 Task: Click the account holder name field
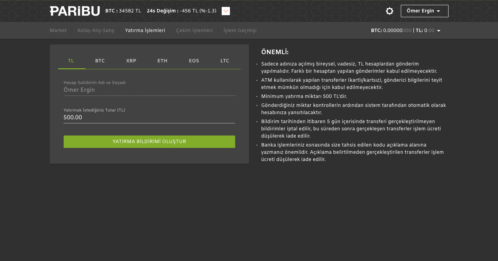(x=149, y=90)
